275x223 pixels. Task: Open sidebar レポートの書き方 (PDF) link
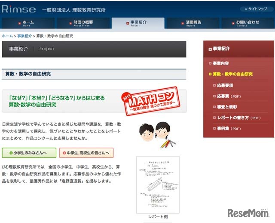[x=239, y=118]
